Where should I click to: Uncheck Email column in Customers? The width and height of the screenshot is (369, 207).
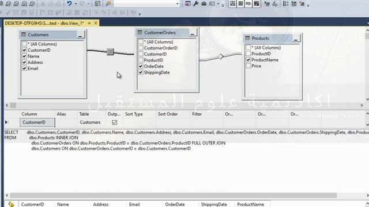(x=24, y=68)
